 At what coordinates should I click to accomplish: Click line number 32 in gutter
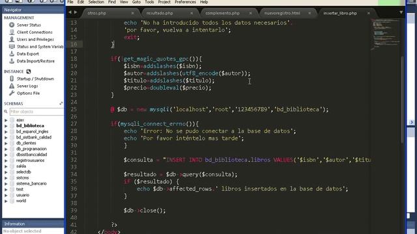[x=74, y=160]
